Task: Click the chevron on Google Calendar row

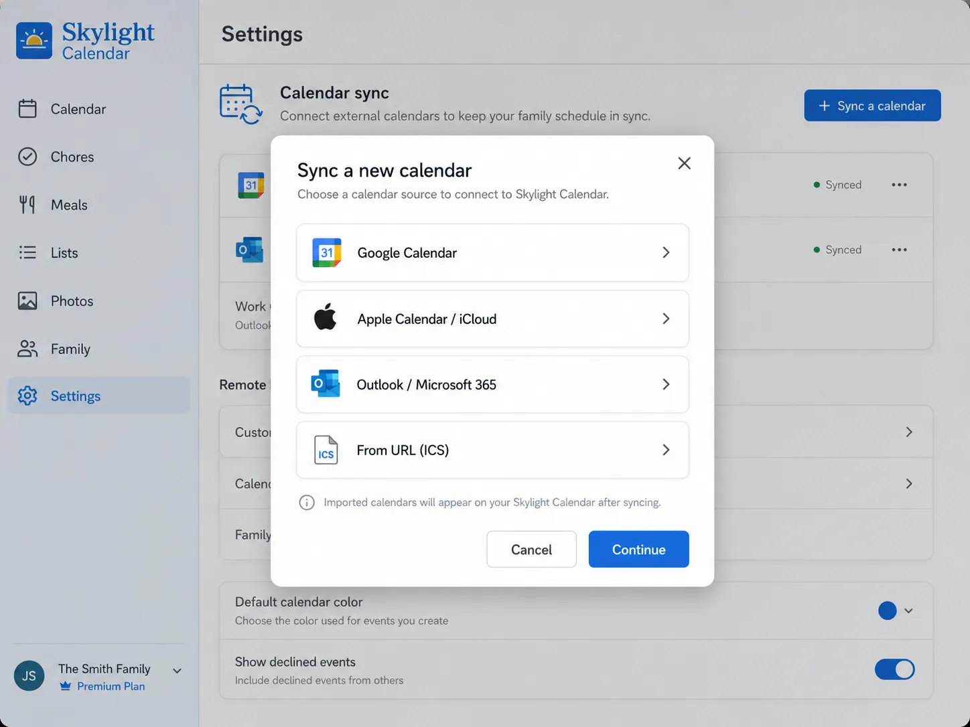Action: (x=666, y=252)
